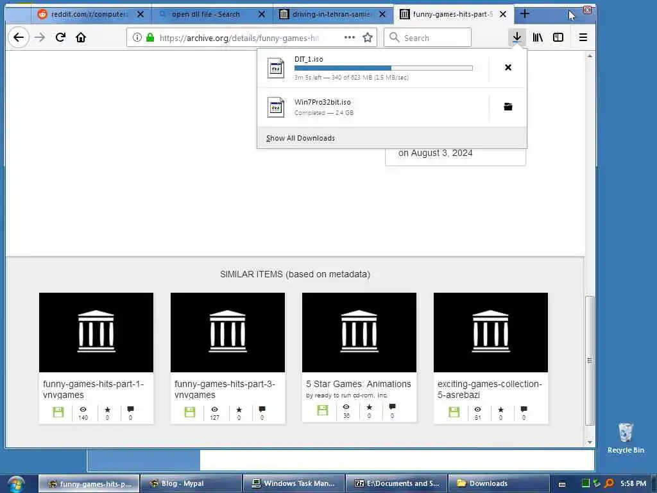Switch to the reddit.com tab

pos(90,14)
